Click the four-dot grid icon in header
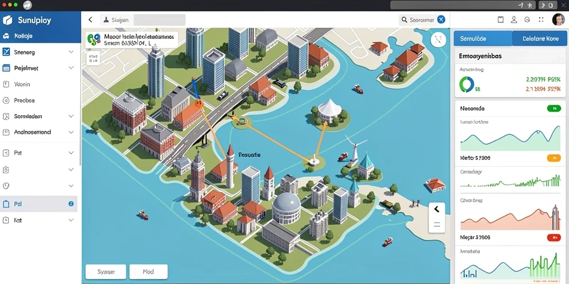 541,20
